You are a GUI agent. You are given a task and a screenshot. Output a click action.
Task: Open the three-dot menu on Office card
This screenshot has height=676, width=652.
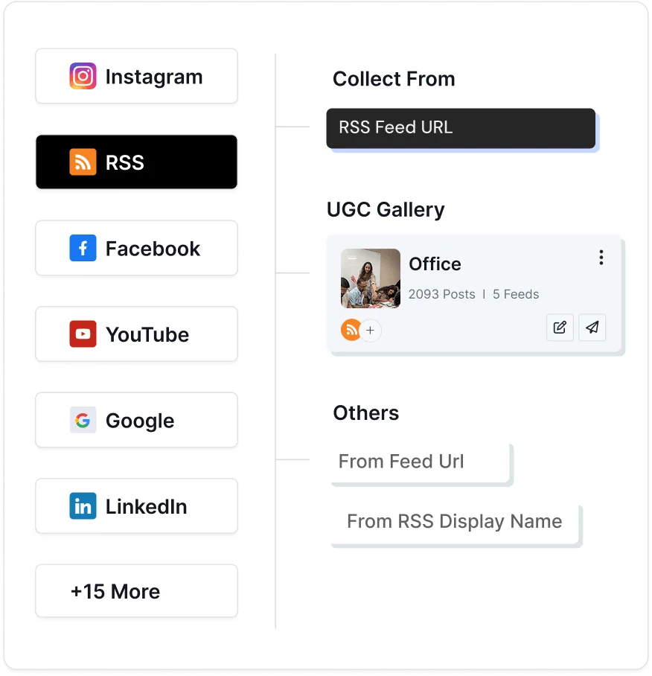coord(601,258)
